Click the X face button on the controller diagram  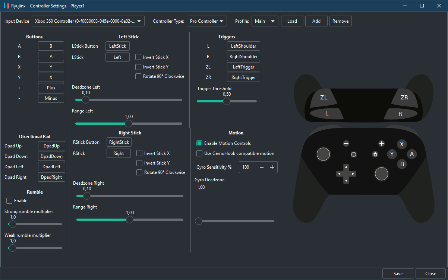point(402,144)
